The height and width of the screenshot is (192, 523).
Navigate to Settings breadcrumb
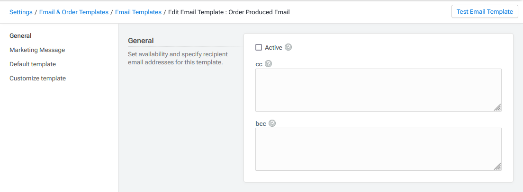[x=21, y=12]
